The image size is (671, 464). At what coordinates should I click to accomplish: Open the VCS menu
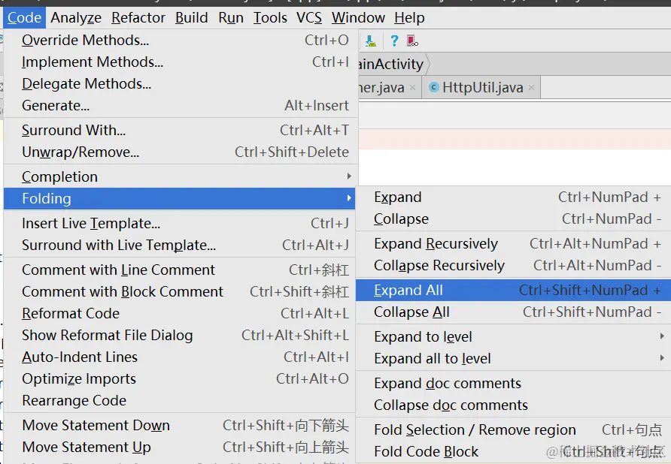[309, 17]
